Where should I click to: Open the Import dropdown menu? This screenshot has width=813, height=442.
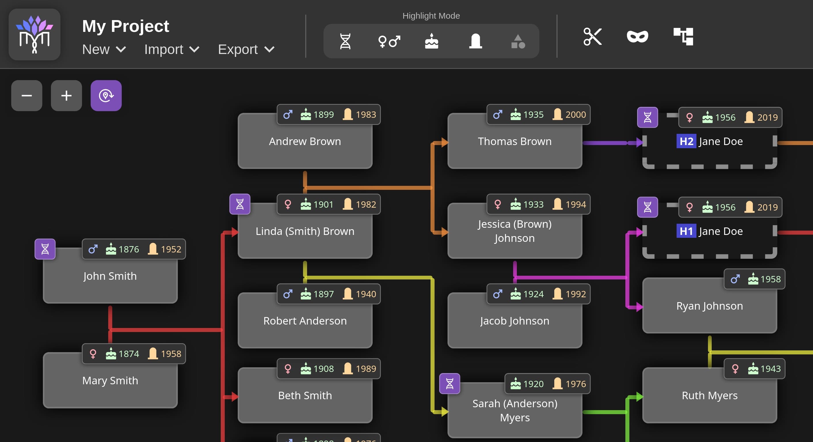coord(172,49)
